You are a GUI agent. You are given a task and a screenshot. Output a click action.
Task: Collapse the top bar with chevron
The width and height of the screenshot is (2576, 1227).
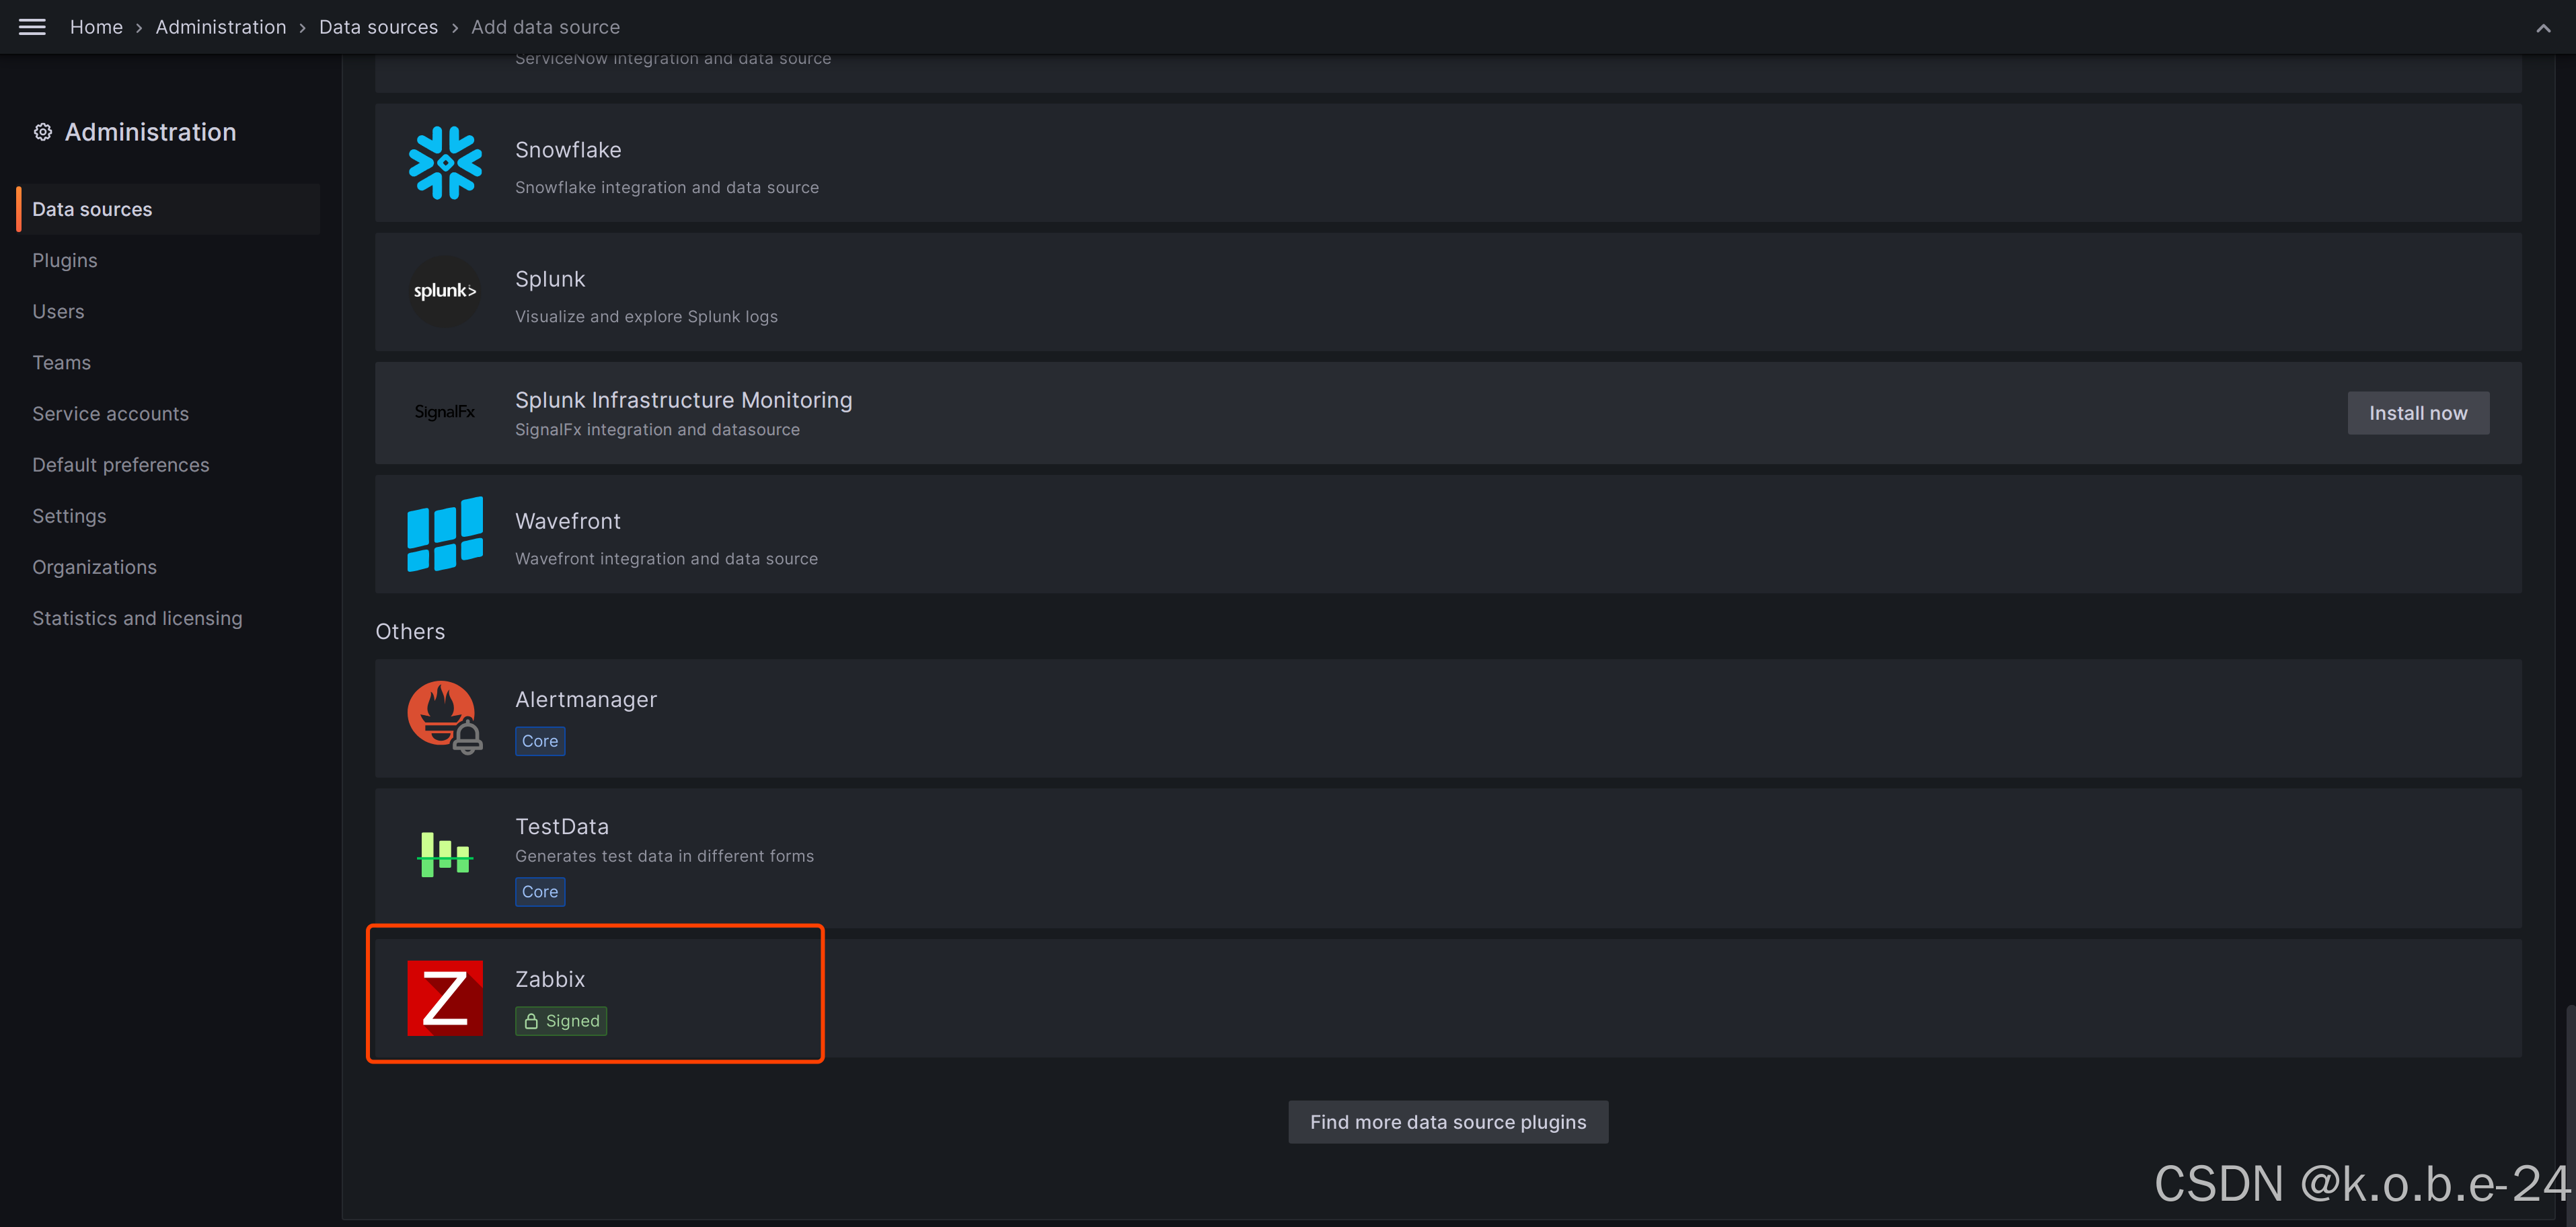pyautogui.click(x=2543, y=28)
